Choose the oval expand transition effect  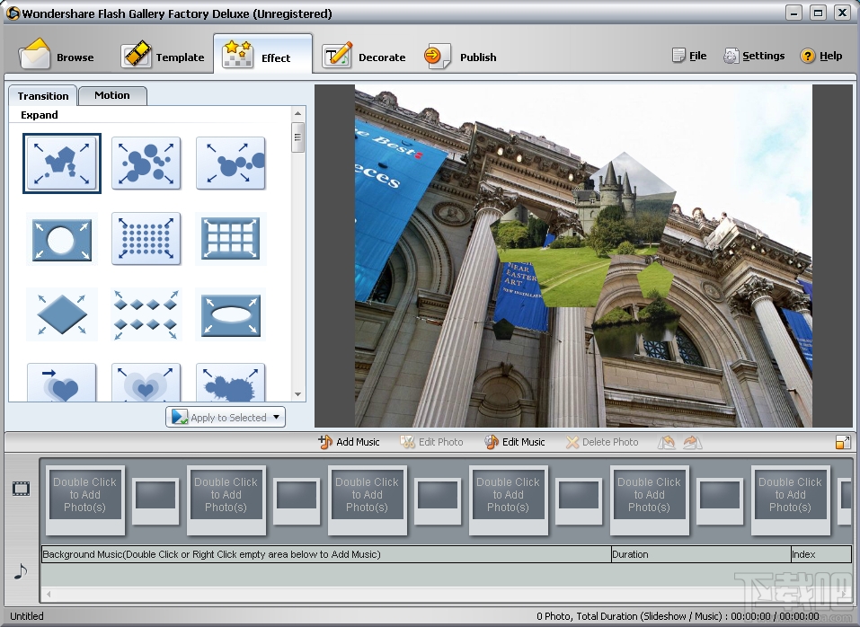pos(230,314)
